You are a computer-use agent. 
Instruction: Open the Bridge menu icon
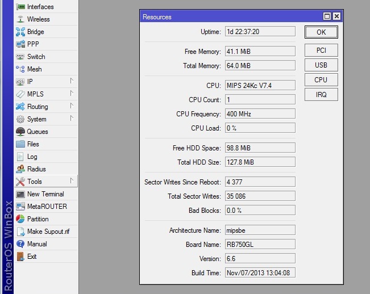pos(20,32)
